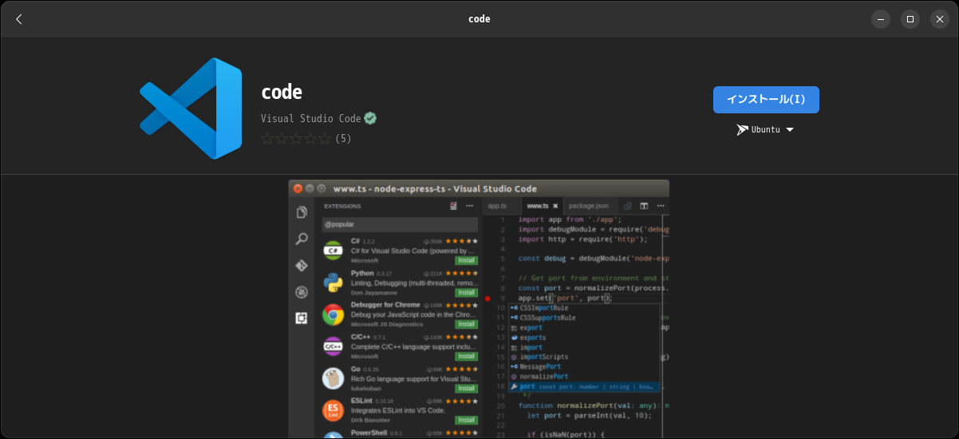Maximize the software window

(x=910, y=19)
